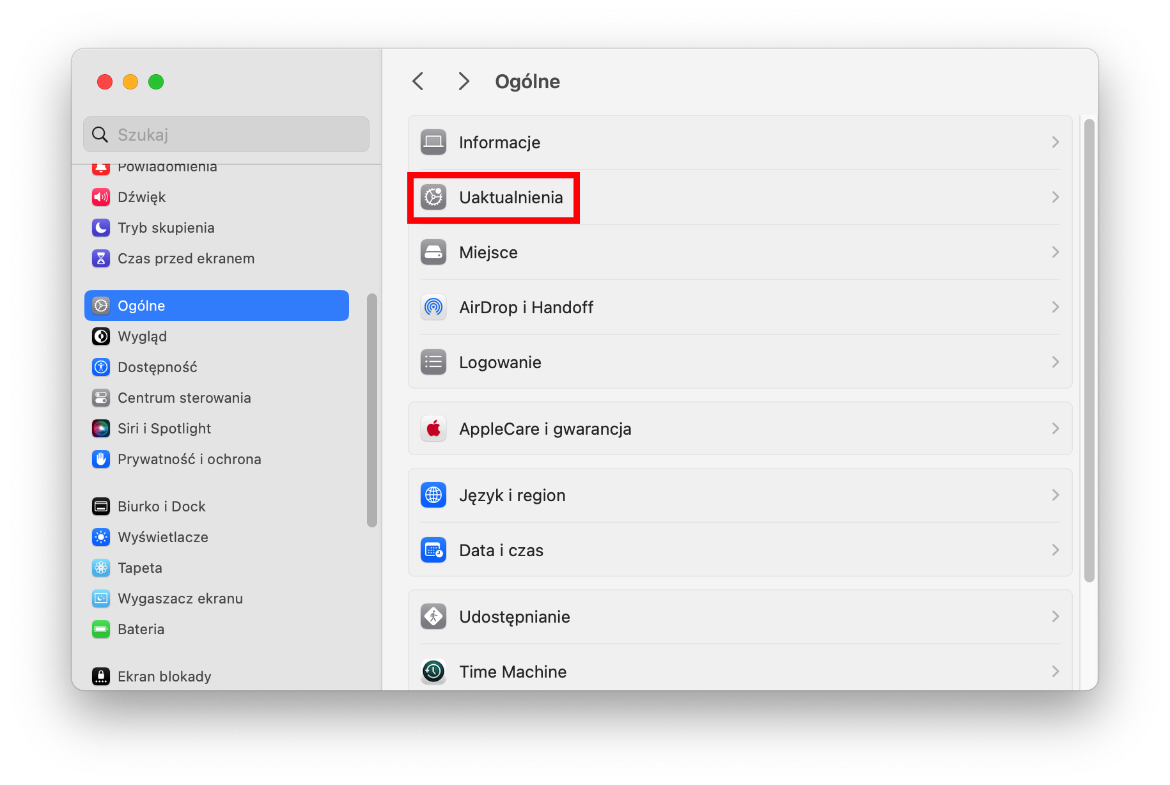Click the Miejsce storage drive icon

click(x=433, y=252)
